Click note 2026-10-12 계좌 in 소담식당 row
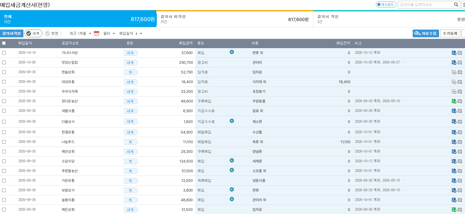The image size is (465, 214). (367, 161)
